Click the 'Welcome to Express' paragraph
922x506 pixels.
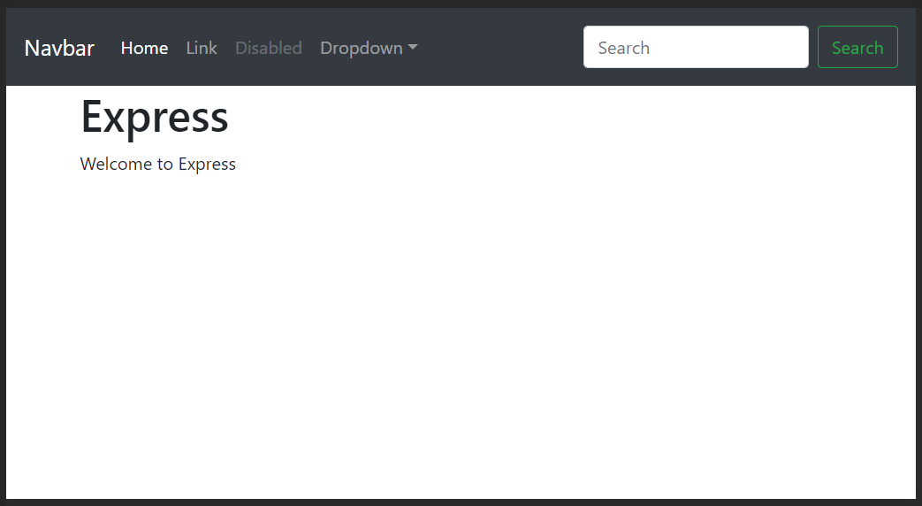[157, 165]
